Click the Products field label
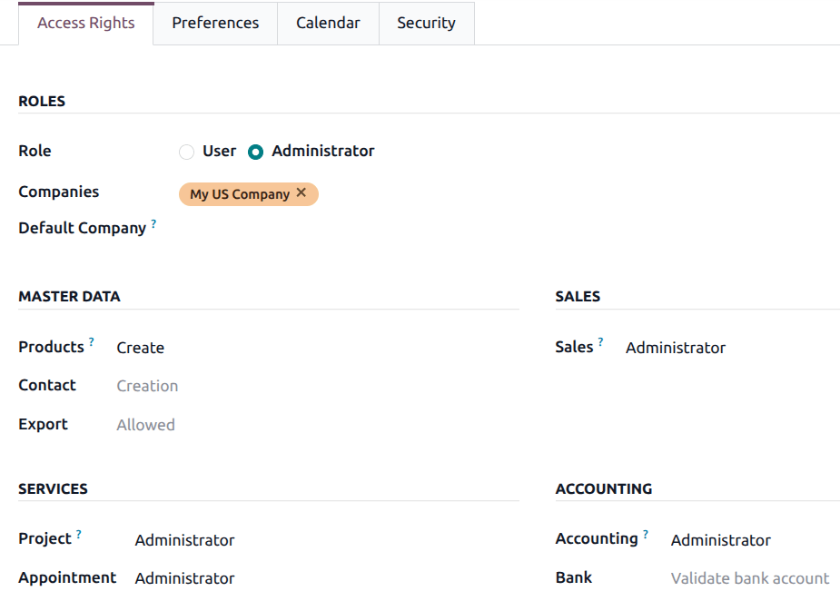The width and height of the screenshot is (840, 601). point(52,347)
